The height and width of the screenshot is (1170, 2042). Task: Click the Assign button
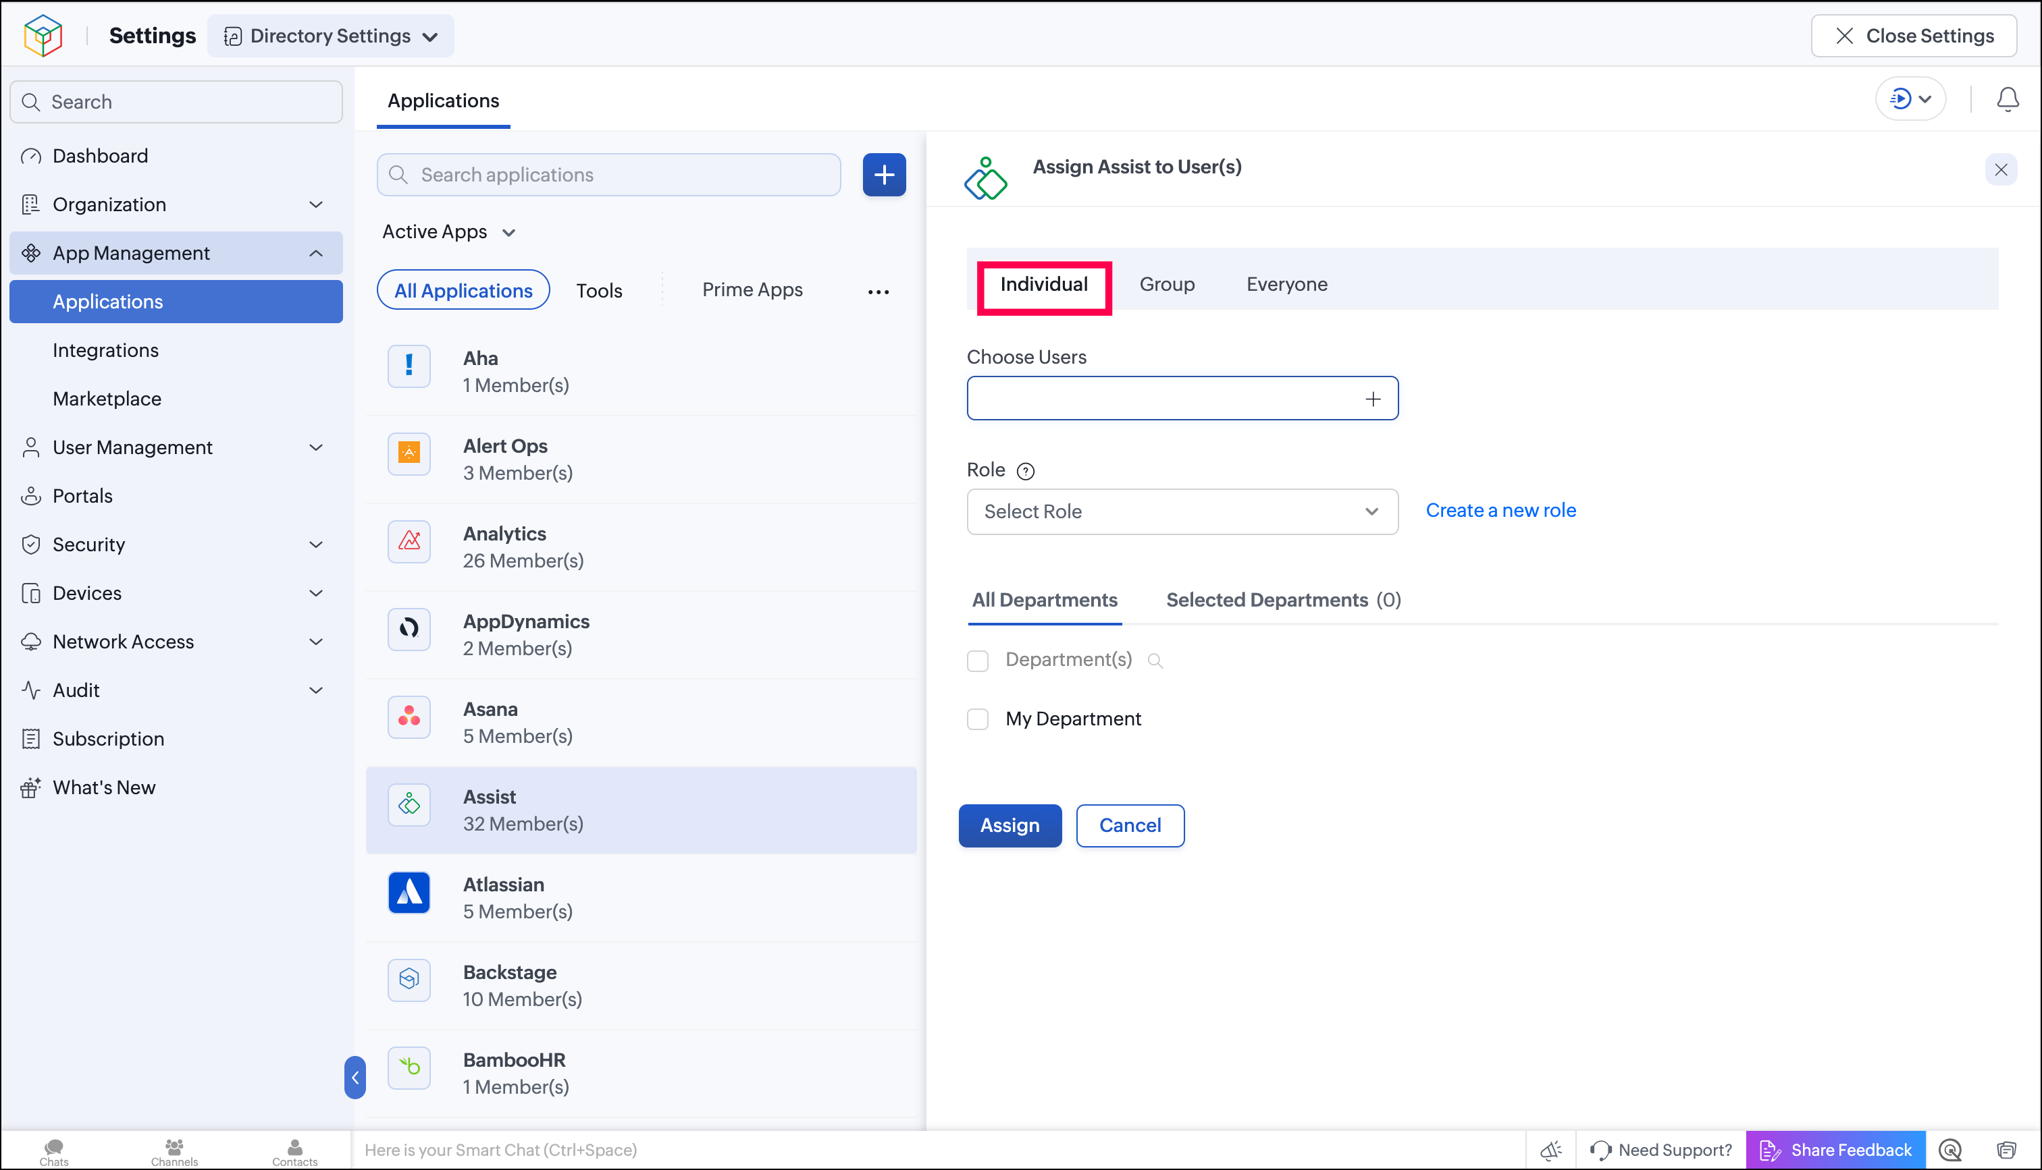tap(1010, 825)
